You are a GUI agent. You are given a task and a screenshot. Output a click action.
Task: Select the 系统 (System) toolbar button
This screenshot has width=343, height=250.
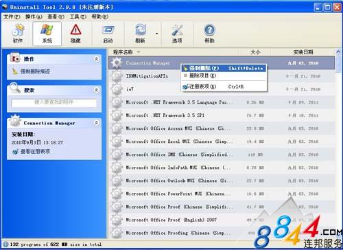47,34
